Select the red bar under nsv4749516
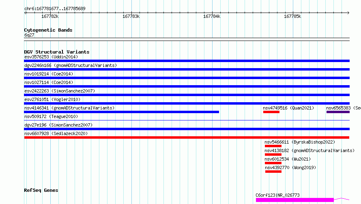This screenshot has width=361, height=204. 271,112
